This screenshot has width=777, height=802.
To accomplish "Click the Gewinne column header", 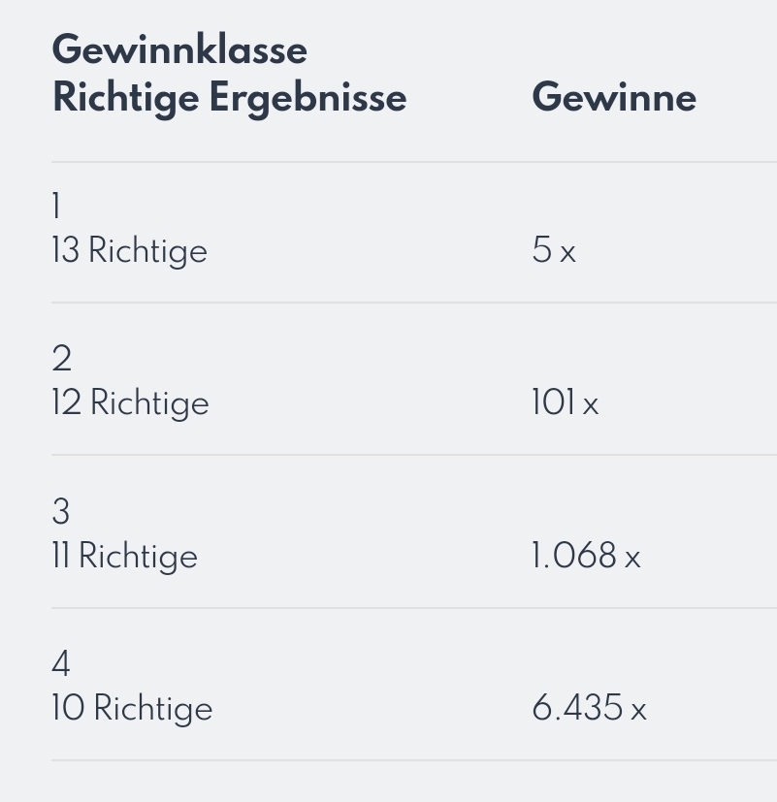I will point(614,97).
